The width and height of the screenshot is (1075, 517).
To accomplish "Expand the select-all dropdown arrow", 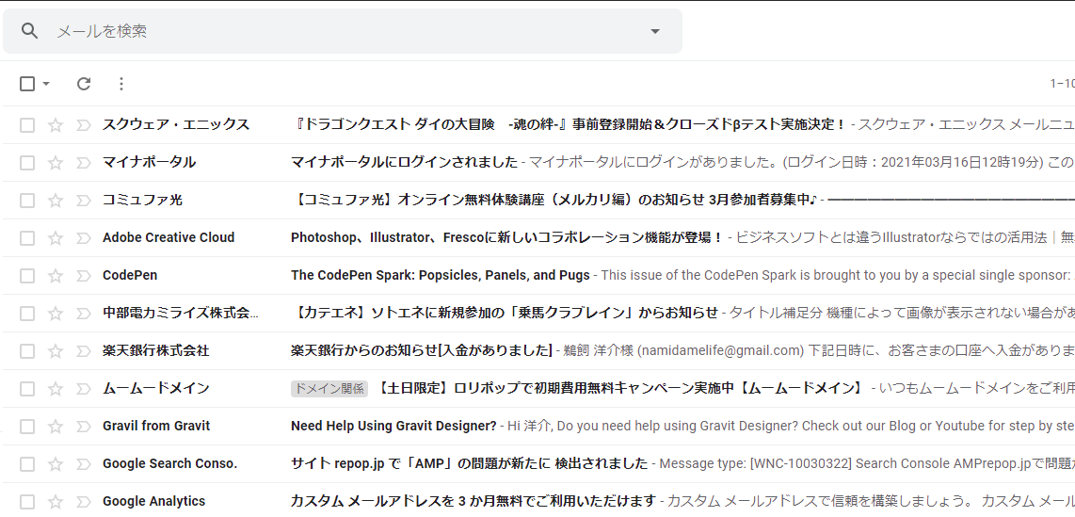I will click(x=46, y=84).
